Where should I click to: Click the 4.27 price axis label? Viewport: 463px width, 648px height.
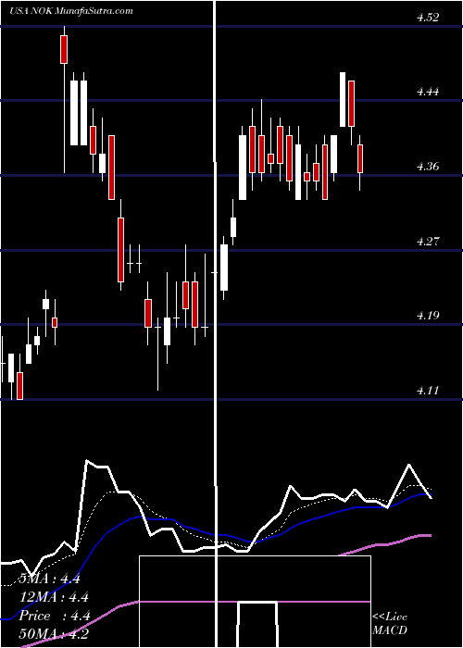(428, 242)
